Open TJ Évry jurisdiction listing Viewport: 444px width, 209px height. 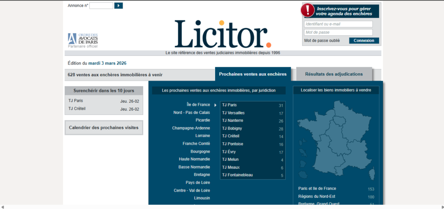[x=253, y=152]
